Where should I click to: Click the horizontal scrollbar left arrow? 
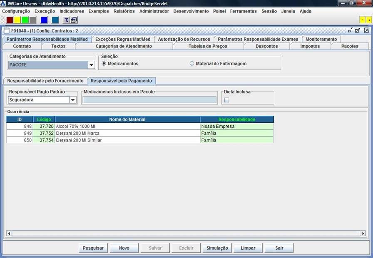pos(9,233)
